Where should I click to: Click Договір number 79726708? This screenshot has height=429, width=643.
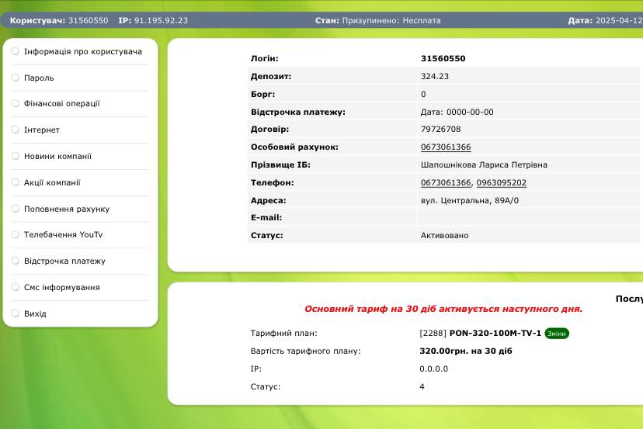[441, 129]
